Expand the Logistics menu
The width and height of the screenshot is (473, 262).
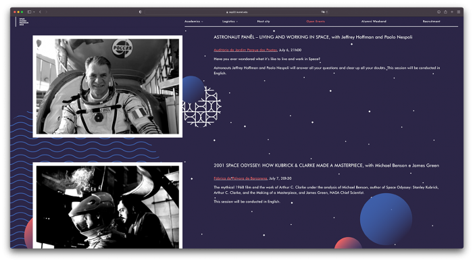coord(230,22)
